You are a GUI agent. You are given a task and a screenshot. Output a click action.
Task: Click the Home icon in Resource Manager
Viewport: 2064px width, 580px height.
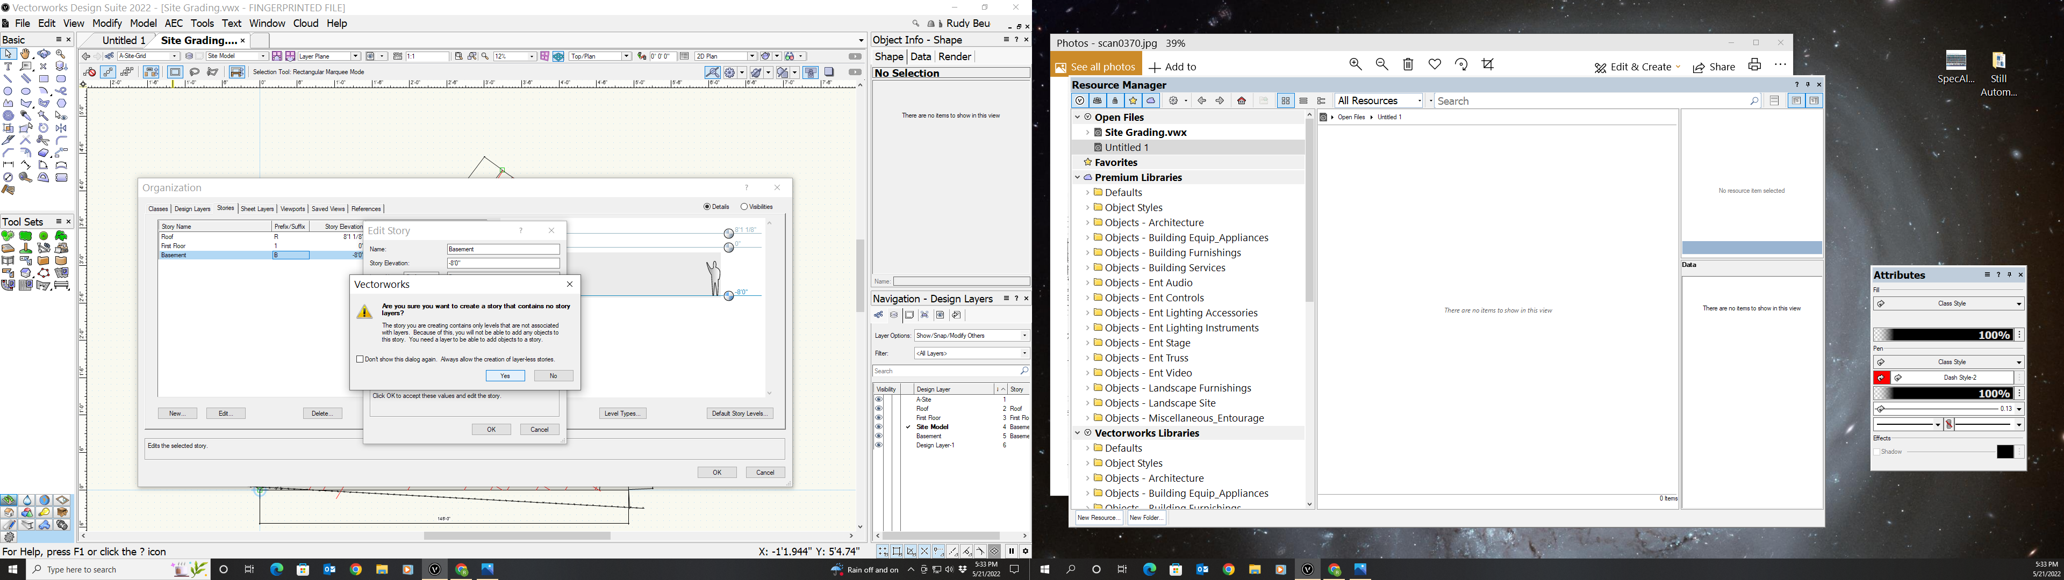pos(1242,101)
